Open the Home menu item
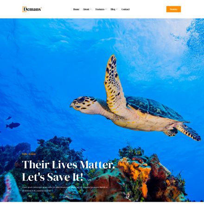Screen dimensions: 204x204 coord(76,9)
